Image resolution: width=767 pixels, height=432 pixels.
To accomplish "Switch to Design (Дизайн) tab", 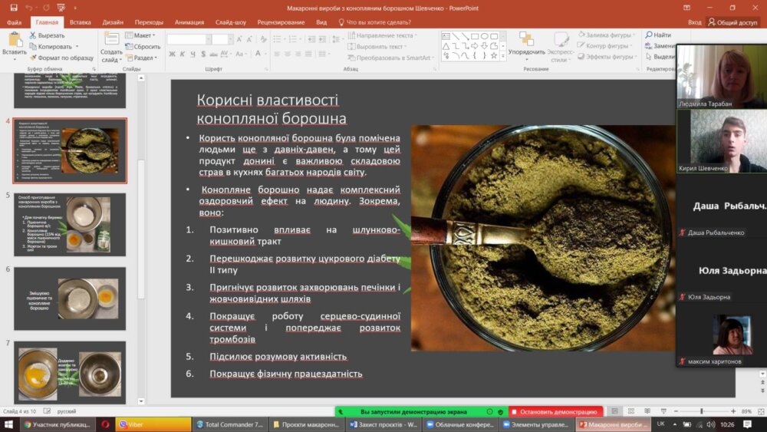I will [x=113, y=22].
